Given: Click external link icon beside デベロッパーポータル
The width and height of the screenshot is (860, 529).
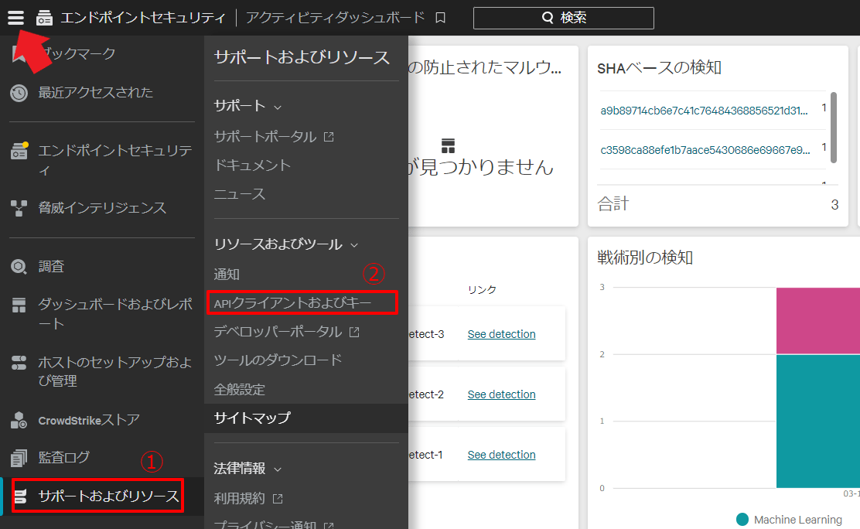Looking at the screenshot, I should tap(354, 332).
